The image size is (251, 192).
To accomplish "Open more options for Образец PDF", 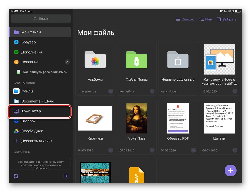I will (193, 150).
